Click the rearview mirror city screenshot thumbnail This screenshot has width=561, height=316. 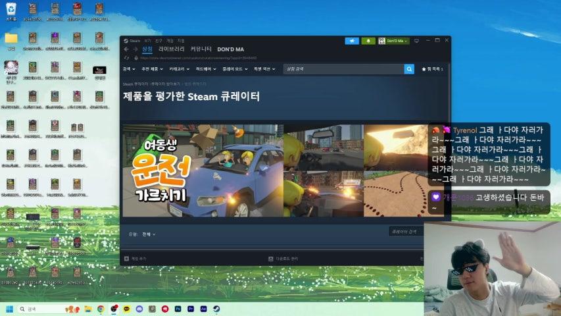click(x=324, y=147)
